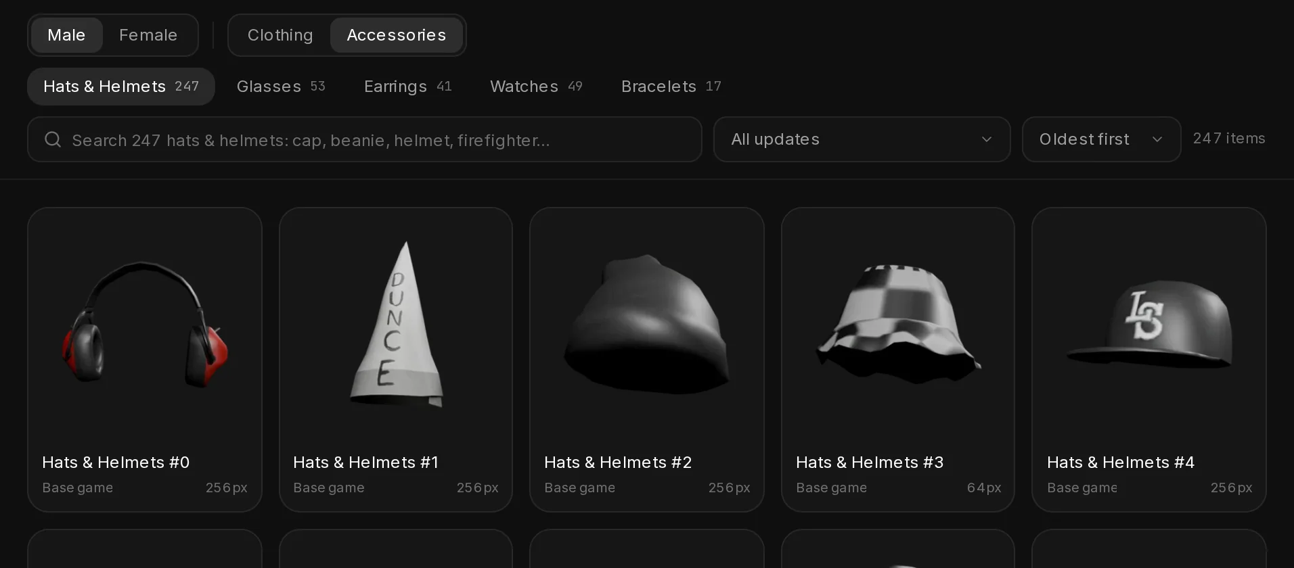The image size is (1294, 568).
Task: Click the Hats & Helmets #0 title
Action: [116, 463]
